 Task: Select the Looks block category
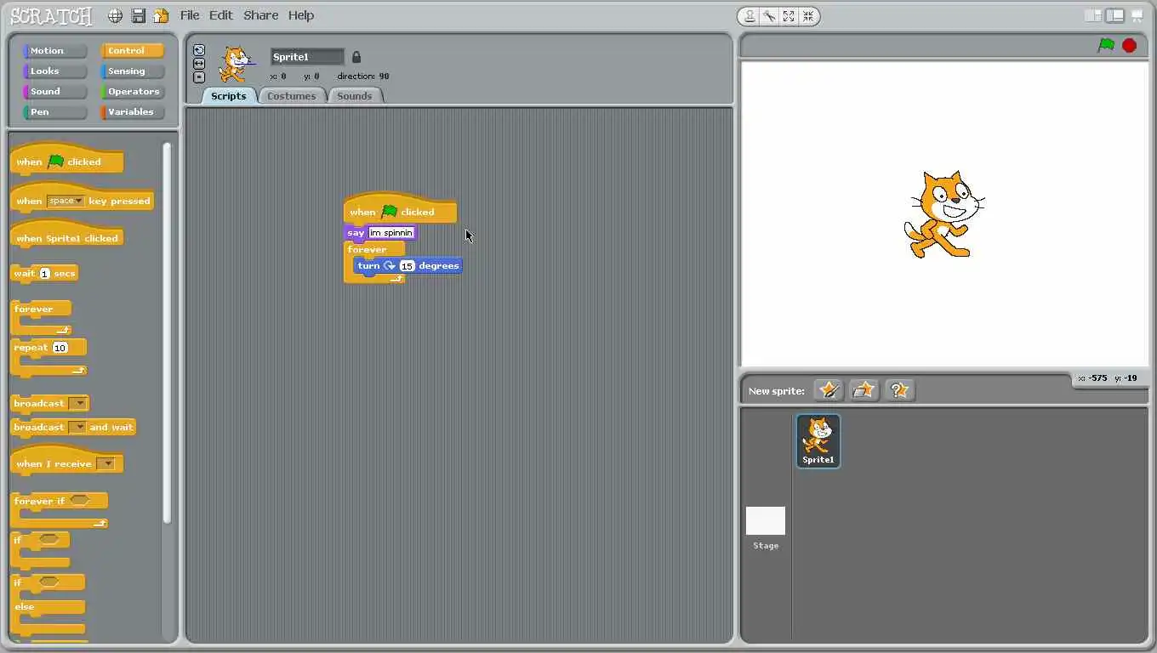[55, 71]
